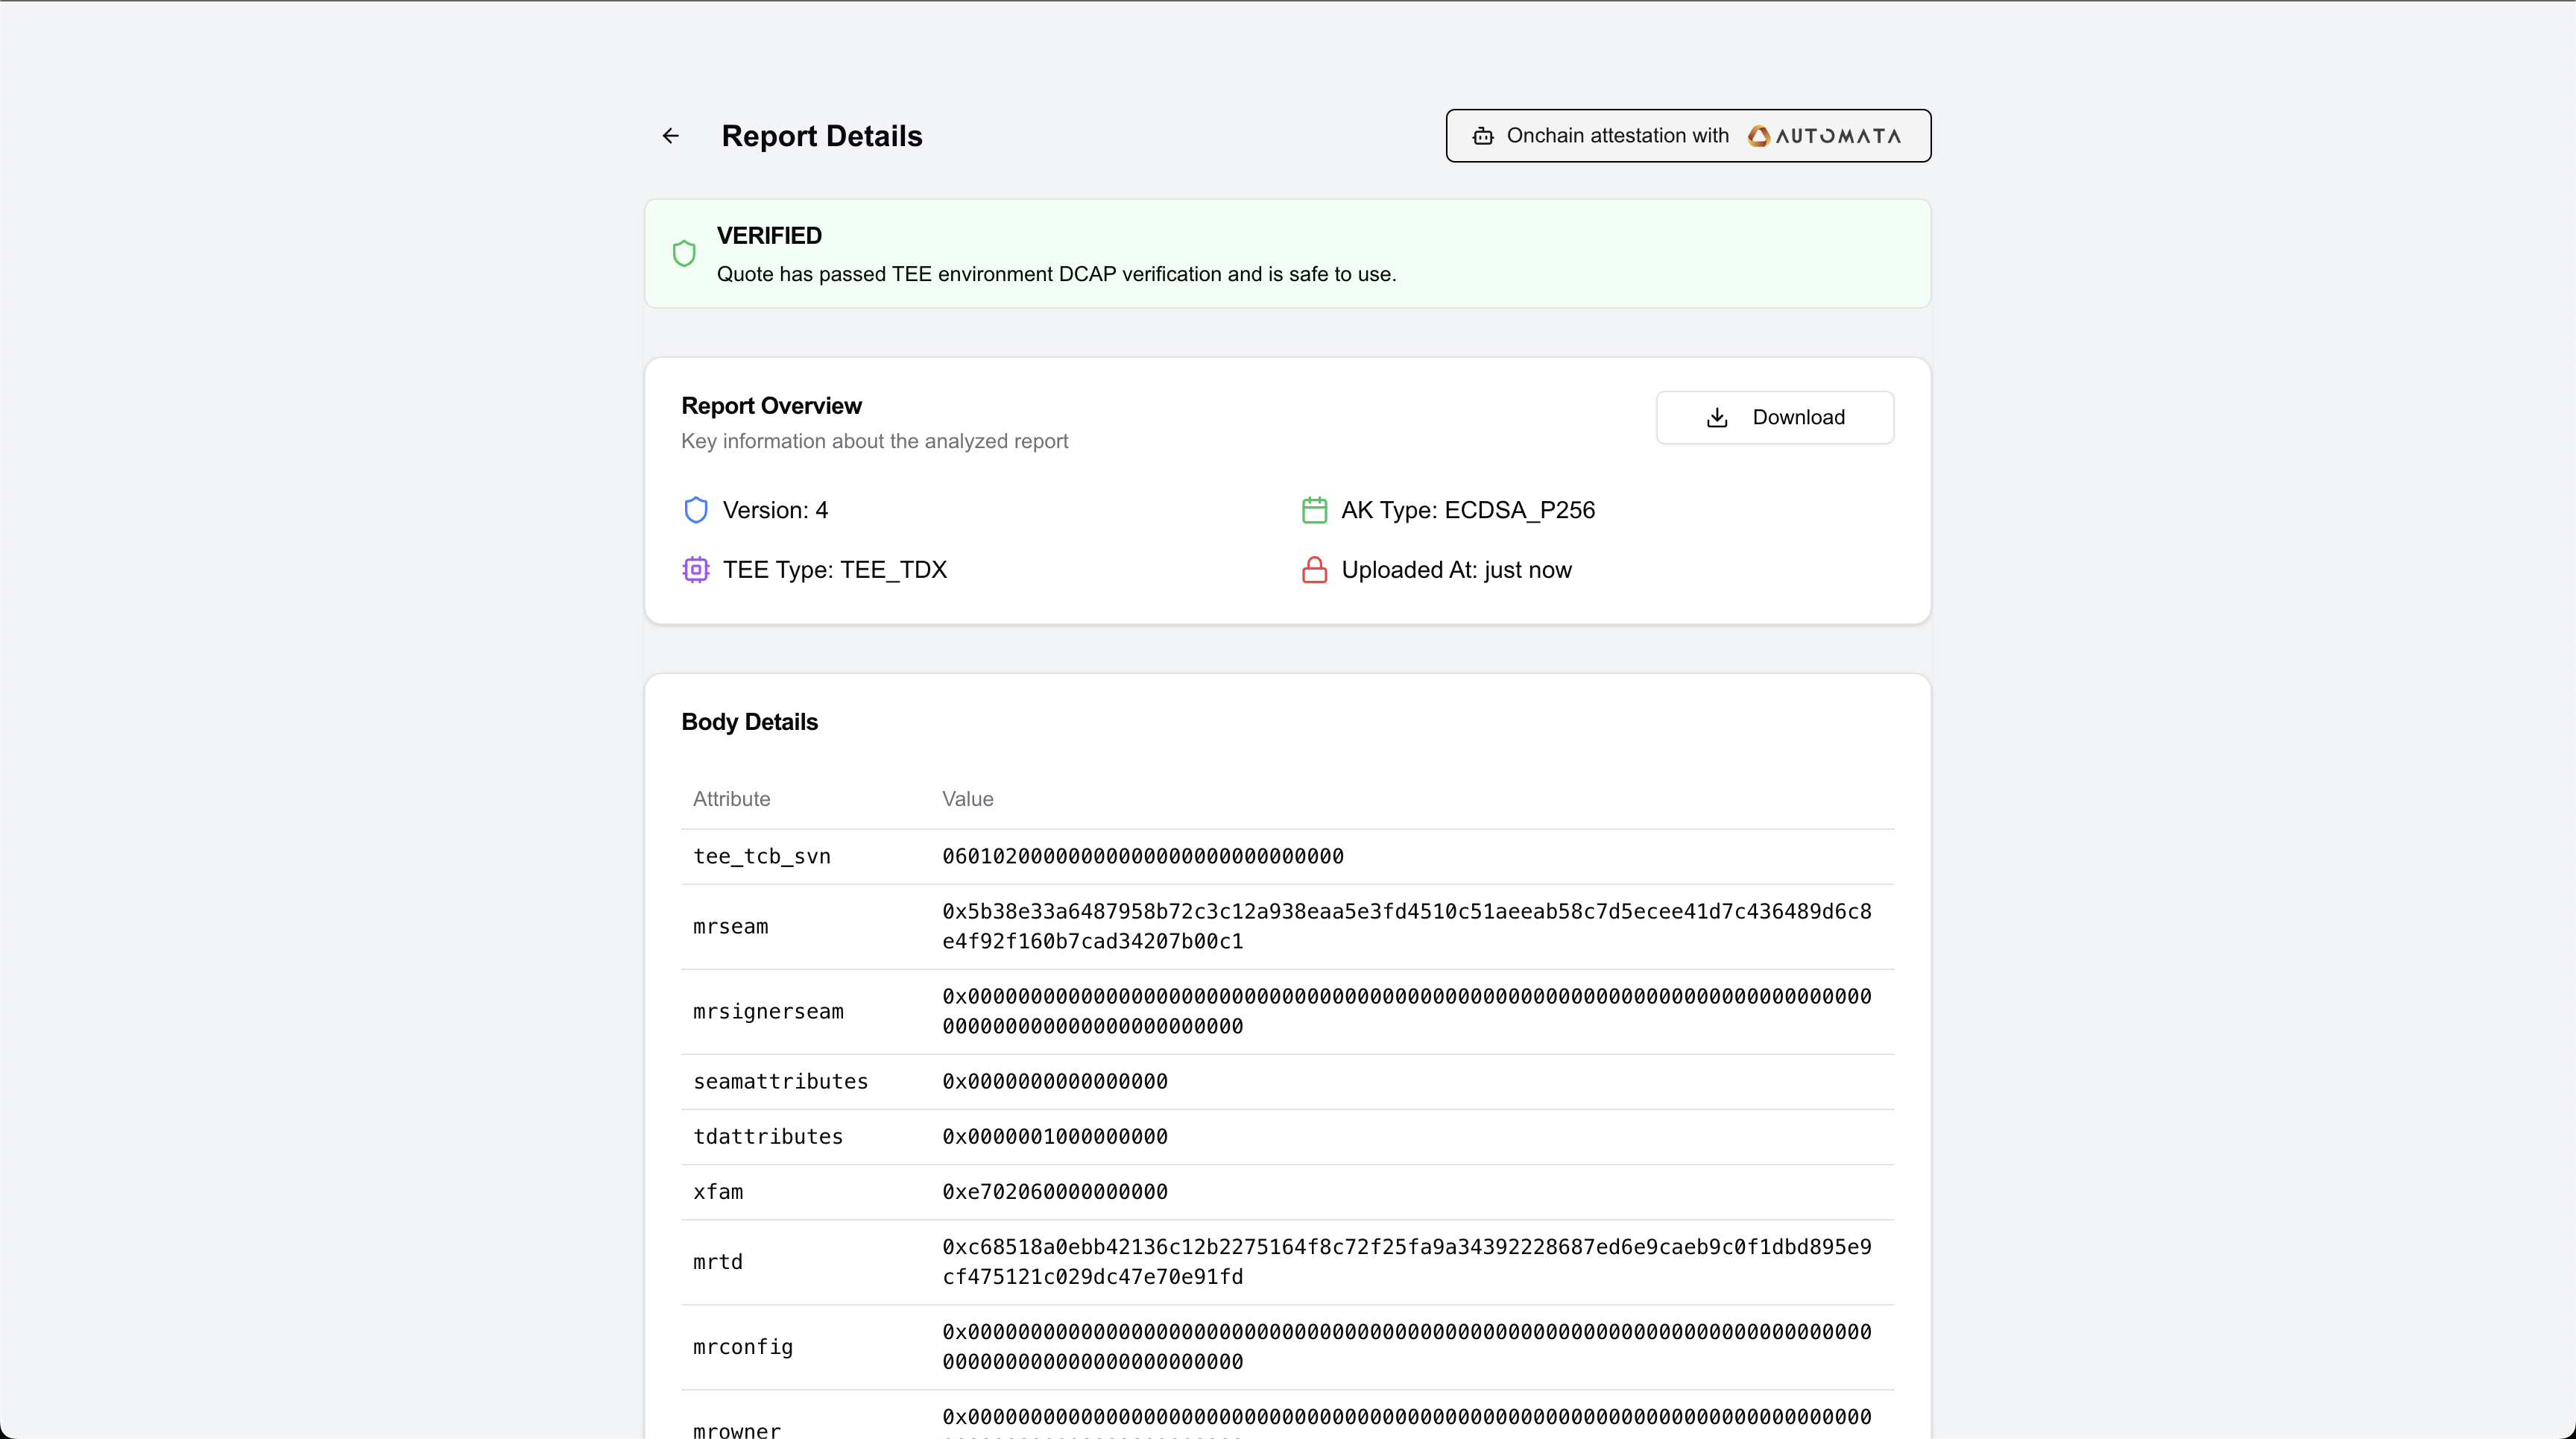Click the red lock Uploaded At icon

coord(1314,570)
